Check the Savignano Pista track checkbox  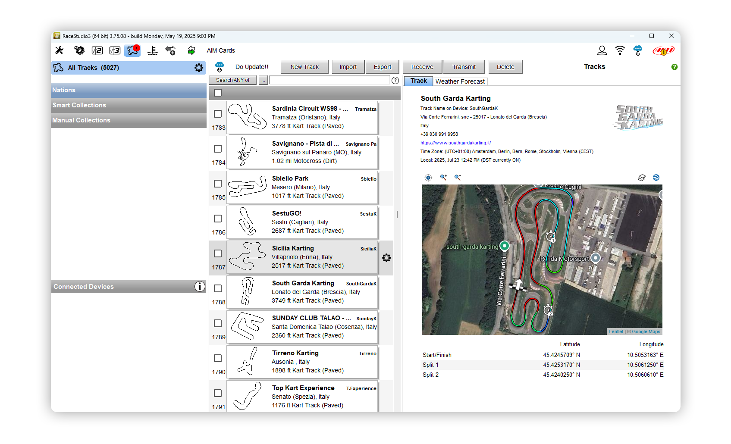pos(218,149)
